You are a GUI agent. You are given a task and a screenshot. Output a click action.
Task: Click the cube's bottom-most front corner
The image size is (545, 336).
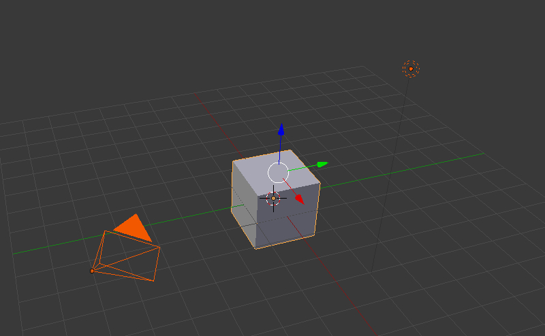(x=256, y=248)
